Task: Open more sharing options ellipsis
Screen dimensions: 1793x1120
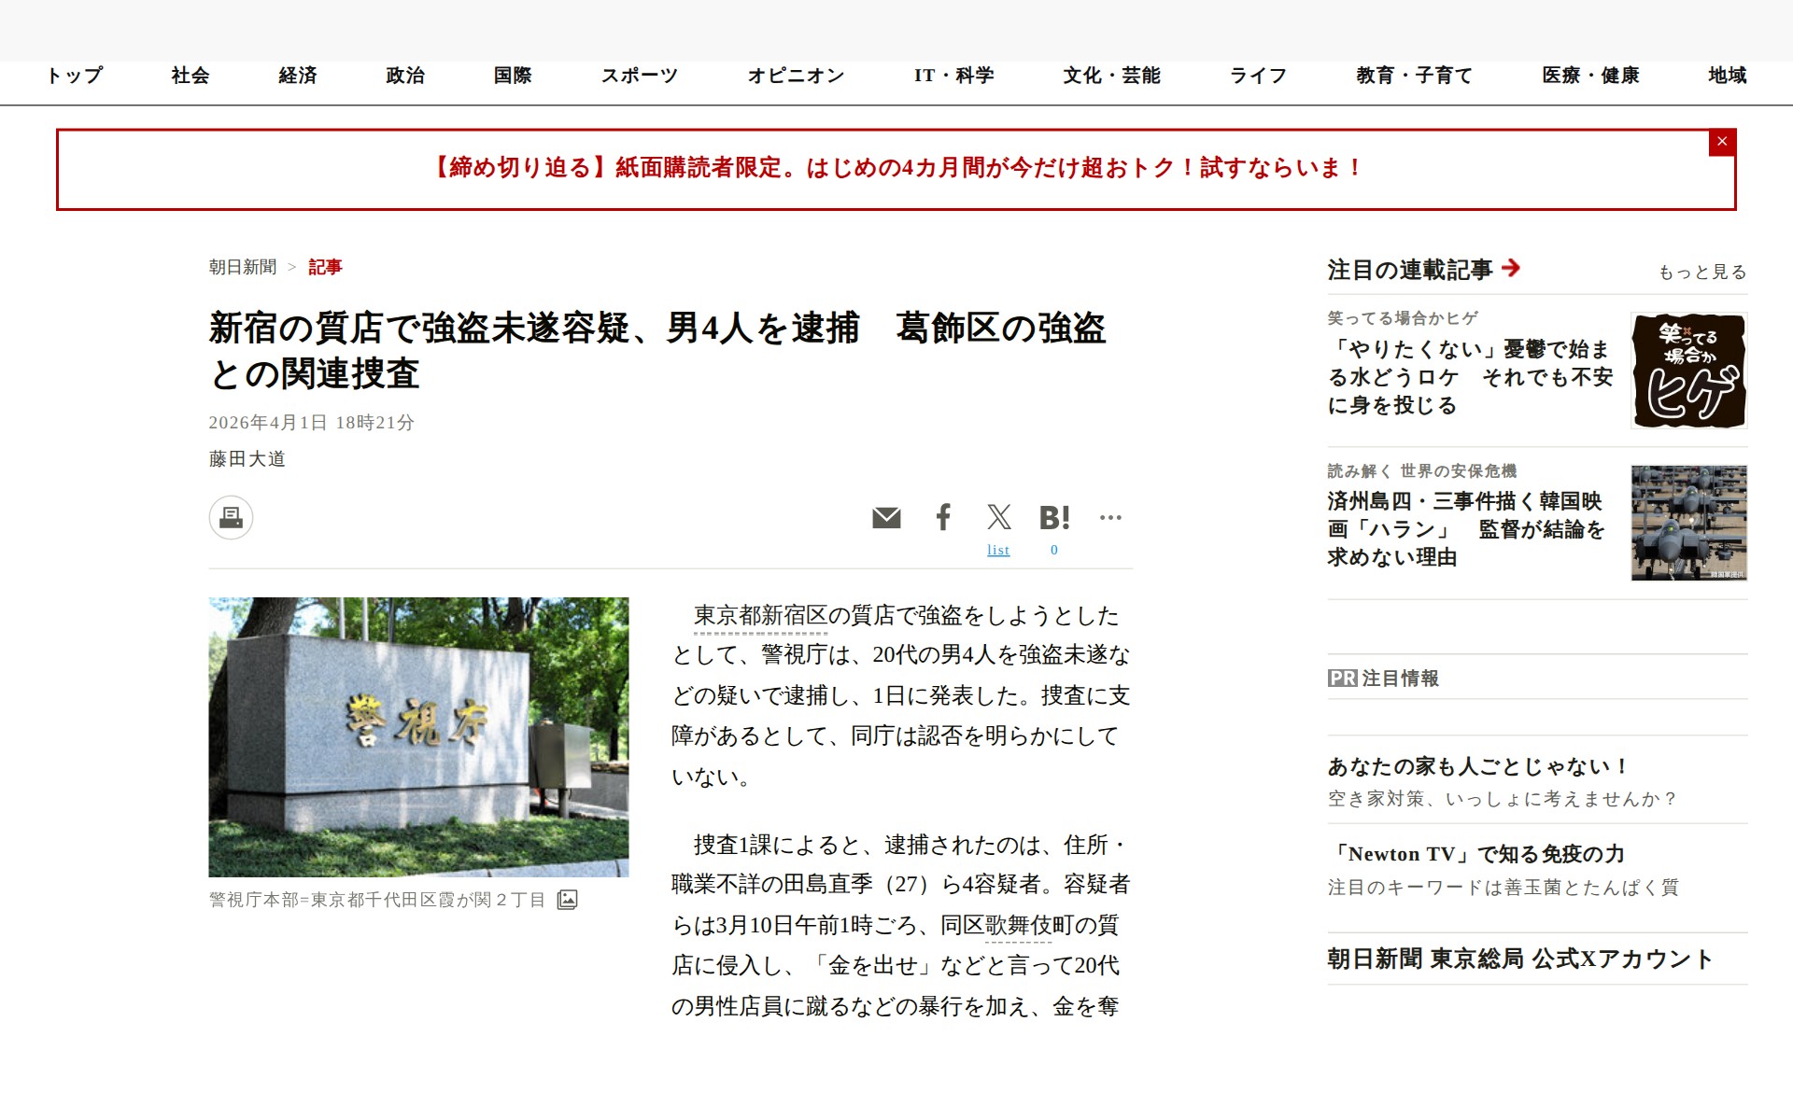Action: (x=1110, y=517)
